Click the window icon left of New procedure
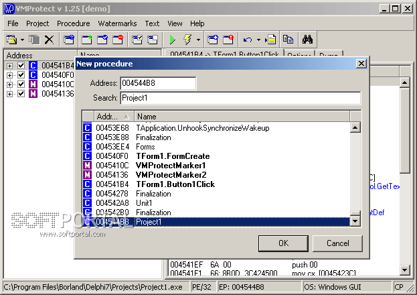417x295 pixels. (x=69, y=40)
